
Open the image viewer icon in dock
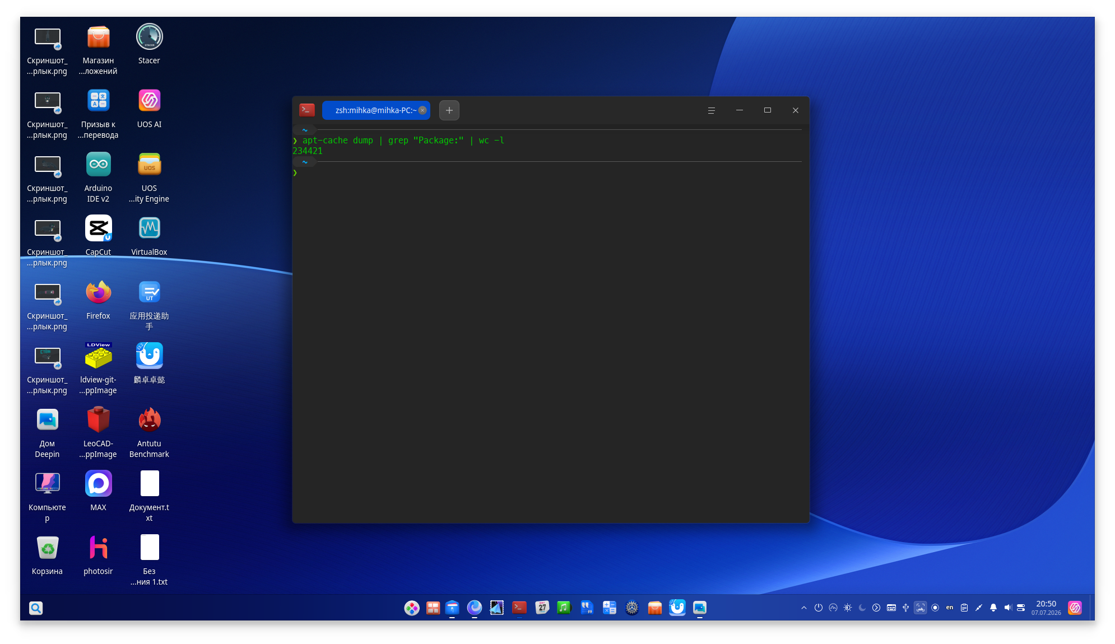[700, 608]
